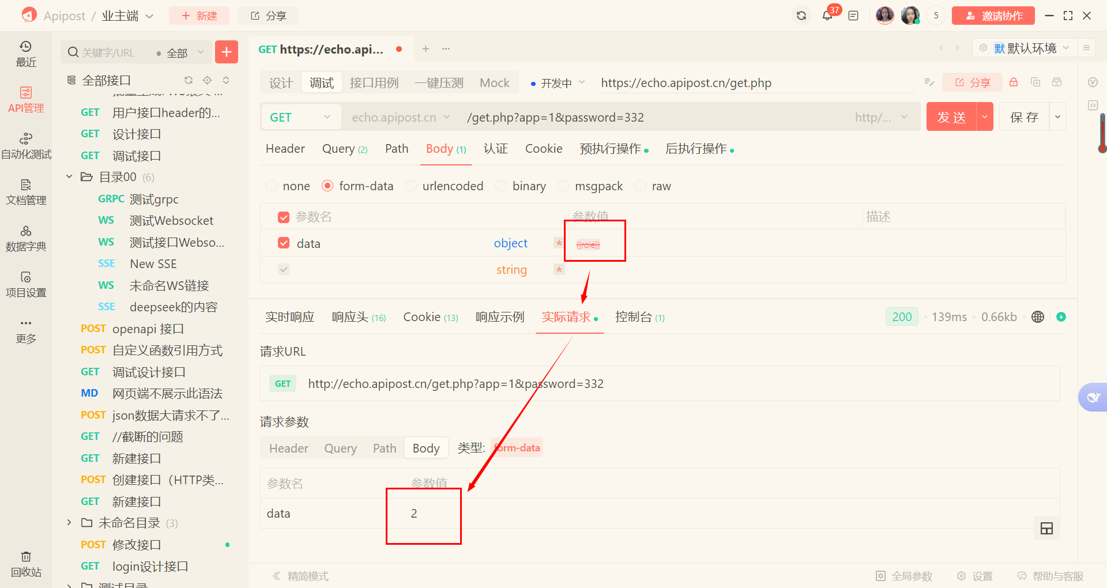
Task: Click the 发送 send button
Action: pyautogui.click(x=951, y=117)
